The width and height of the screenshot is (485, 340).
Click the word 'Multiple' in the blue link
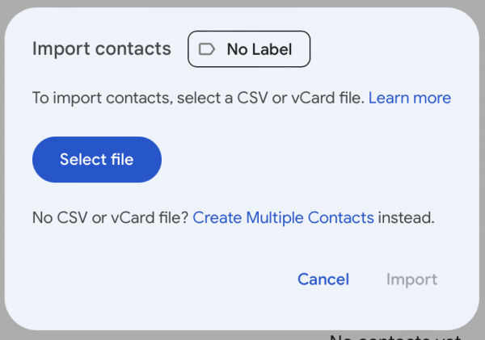(x=275, y=217)
